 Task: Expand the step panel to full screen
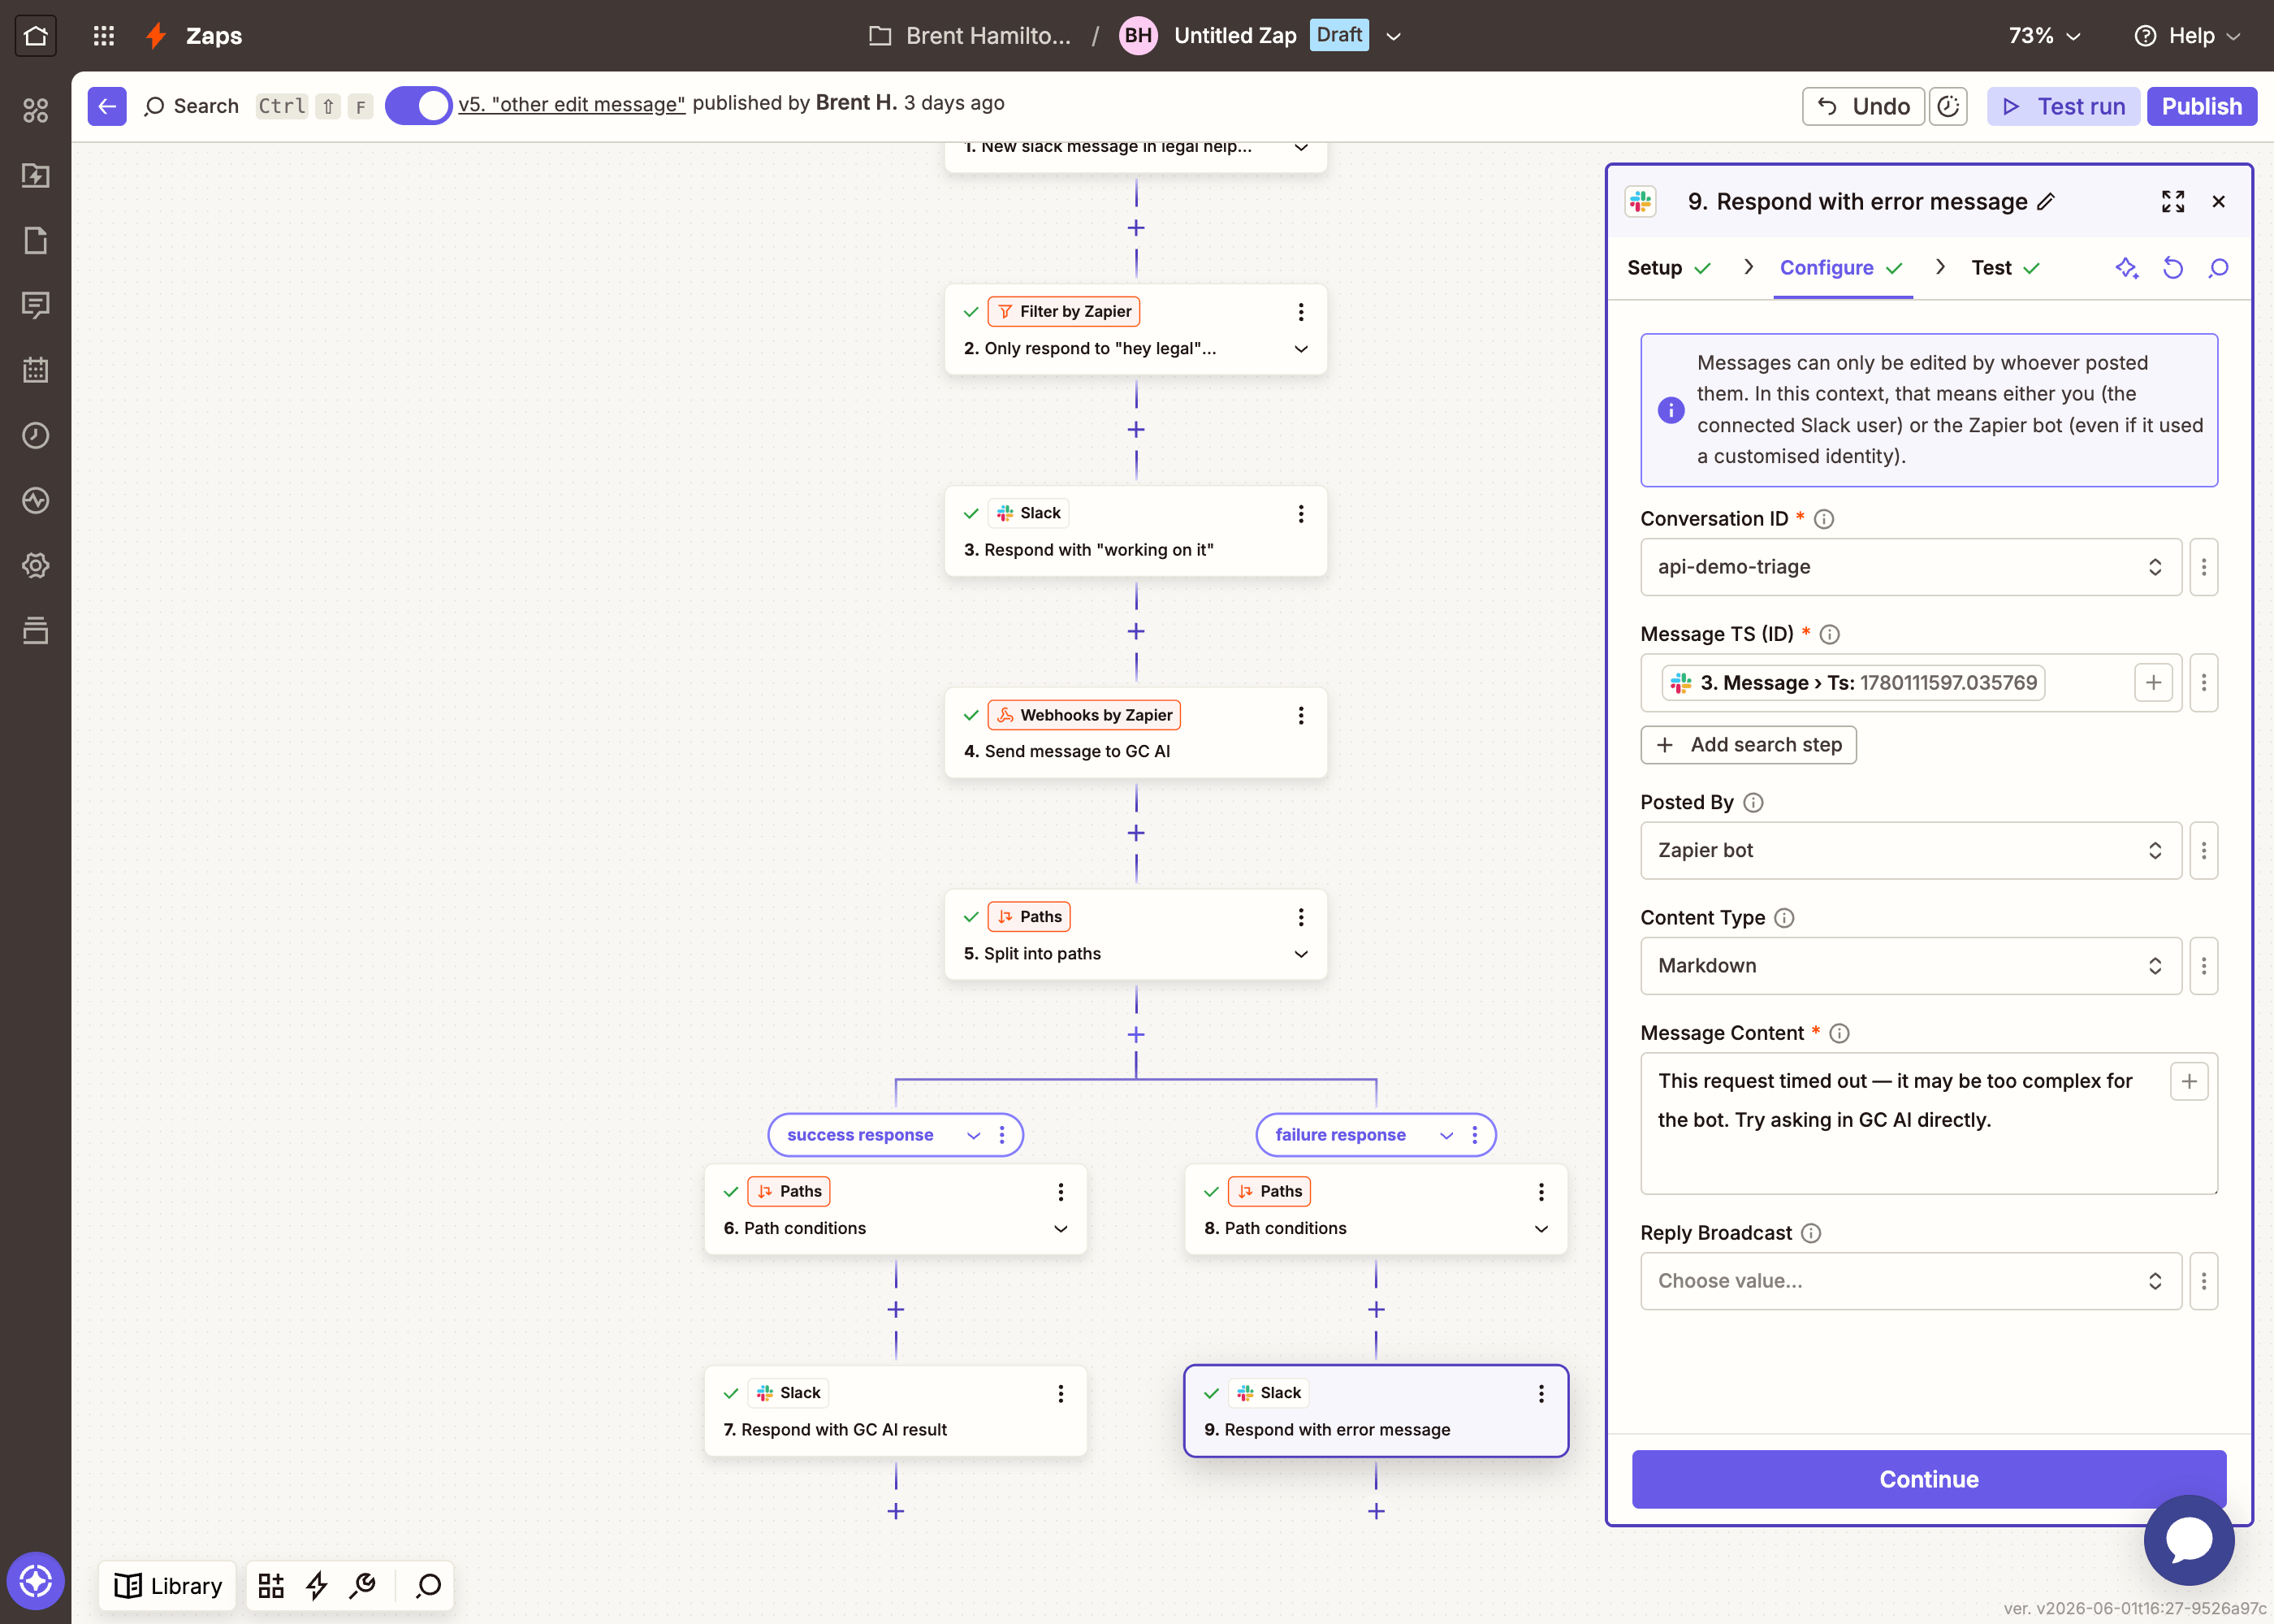pyautogui.click(x=2173, y=202)
